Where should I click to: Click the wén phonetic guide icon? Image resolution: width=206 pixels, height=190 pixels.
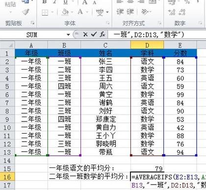100,12
